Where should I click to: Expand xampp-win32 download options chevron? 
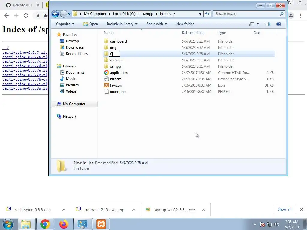(204, 210)
